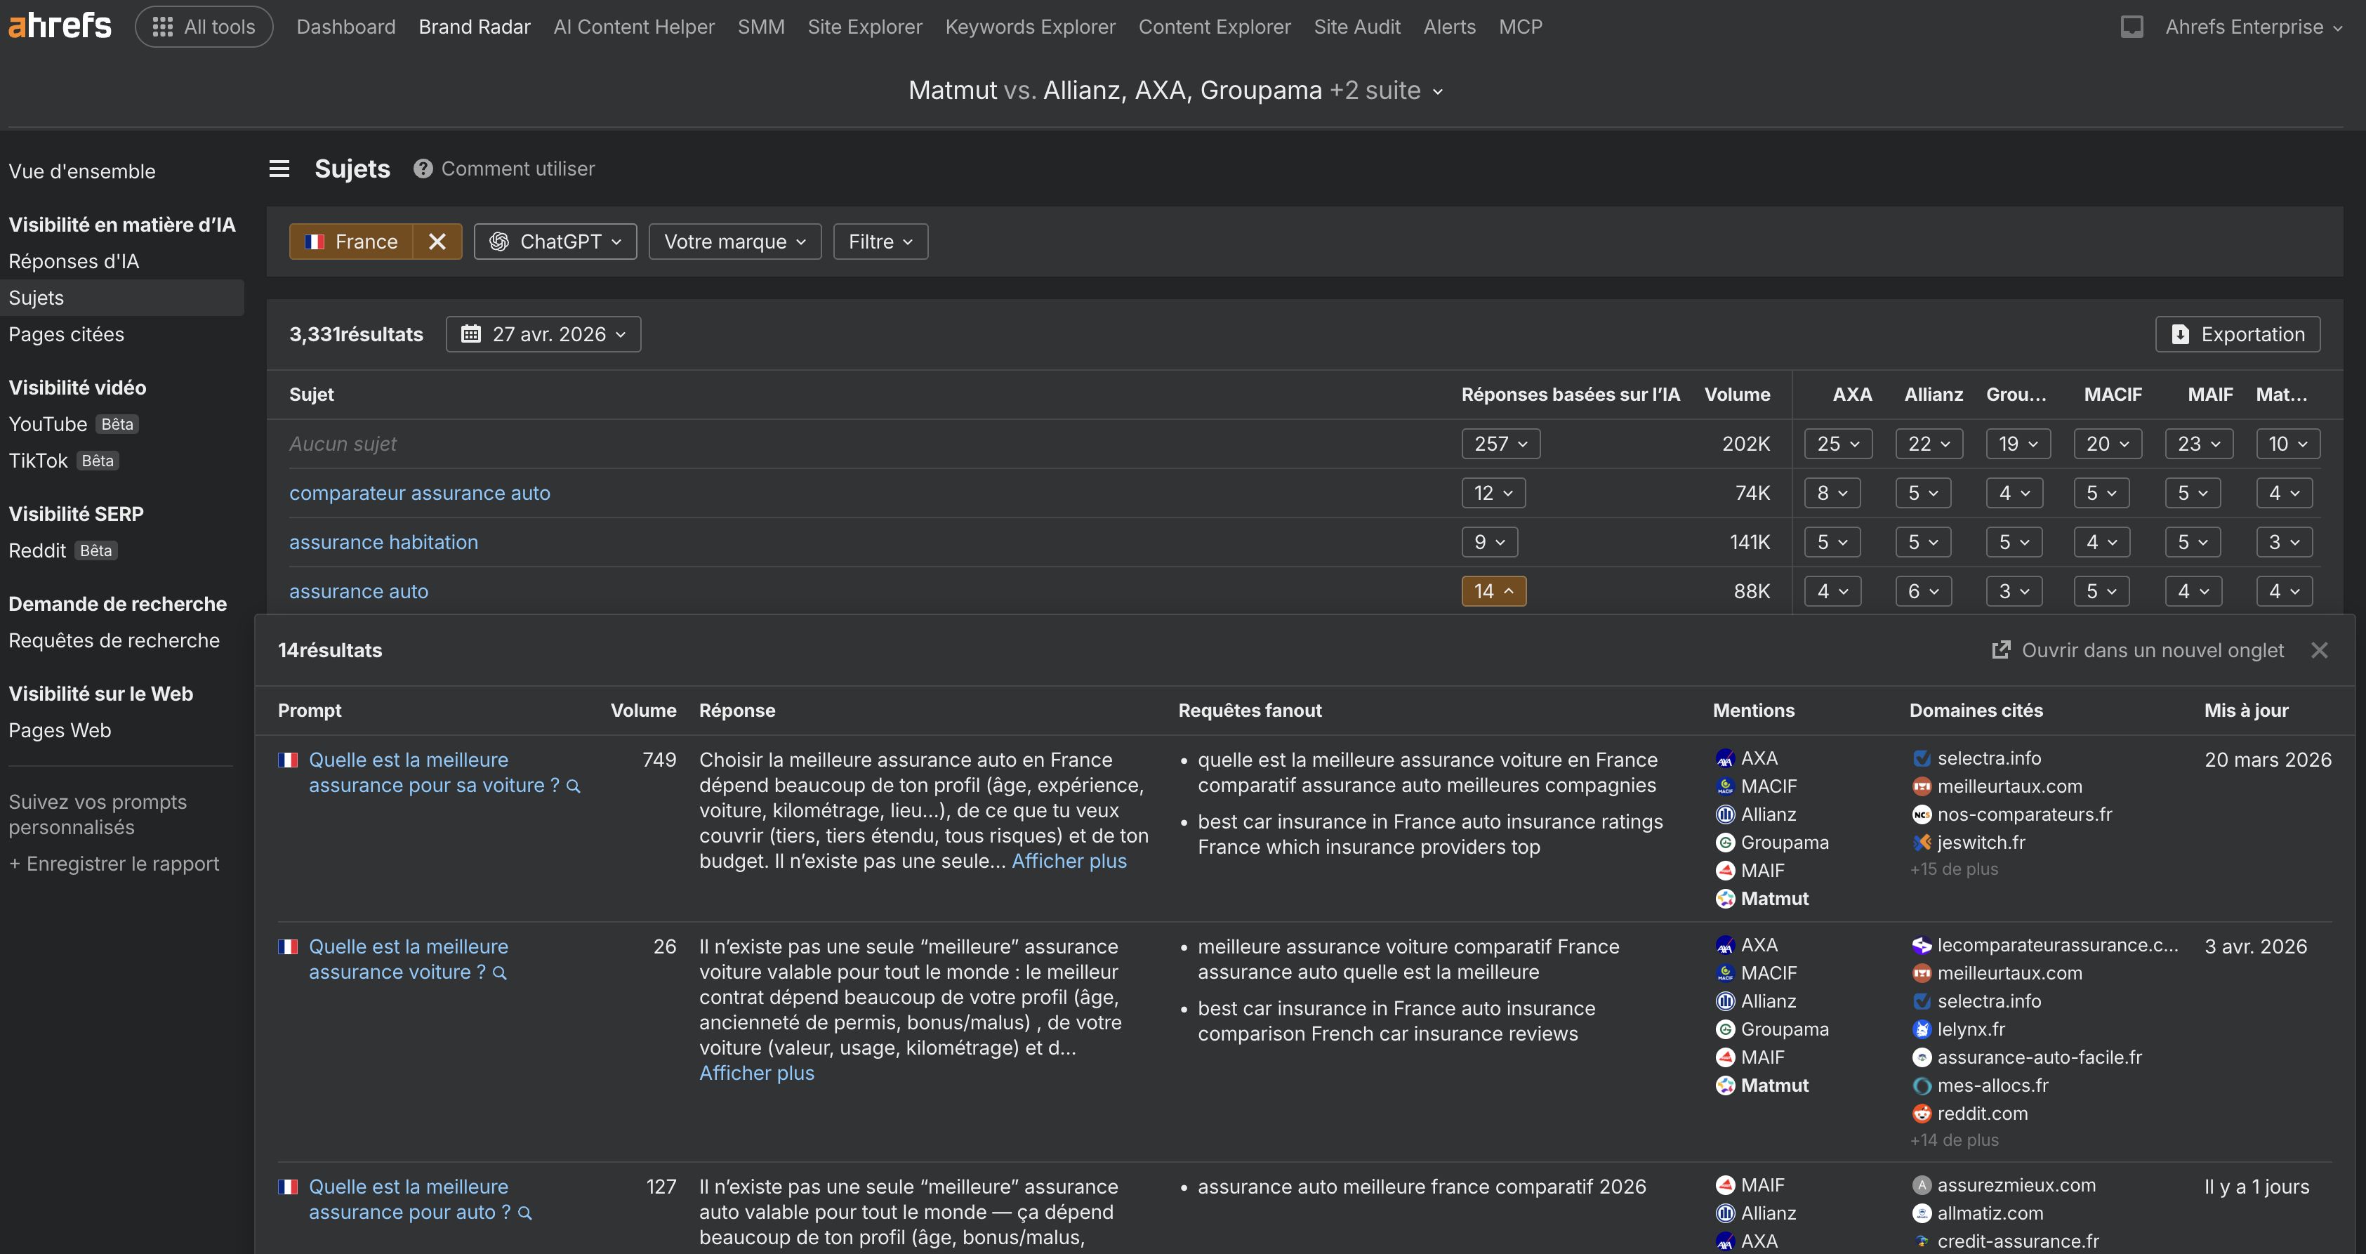This screenshot has height=1254, width=2366.
Task: Open results in a new tab
Action: click(2137, 650)
